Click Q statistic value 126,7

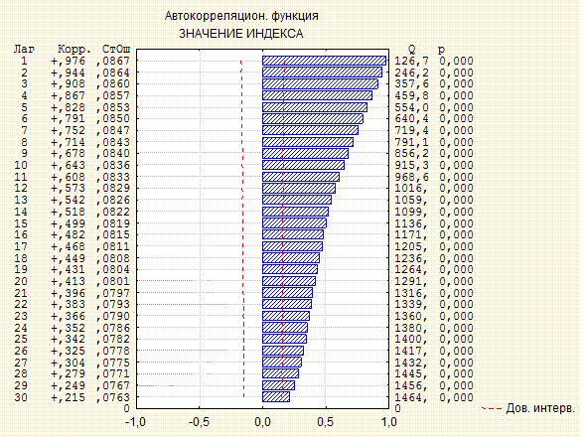[411, 61]
